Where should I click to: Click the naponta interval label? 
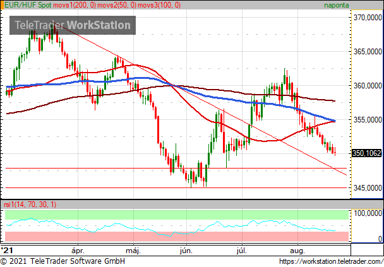tap(336, 5)
